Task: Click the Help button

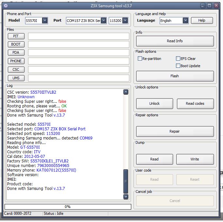Action: pyautogui.click(x=202, y=20)
